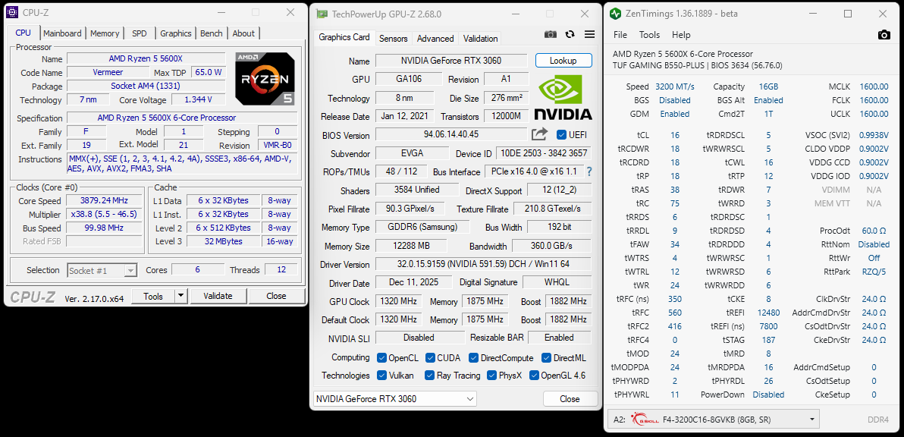Switch to the Memory tab in CPU-Z
Image resolution: width=904 pixels, height=437 pixels.
105,33
